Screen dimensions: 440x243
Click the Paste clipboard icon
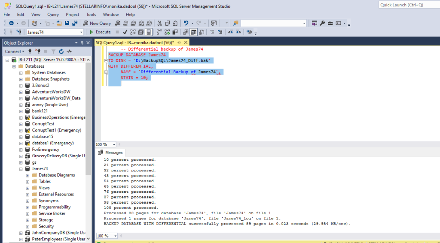tap(175, 23)
